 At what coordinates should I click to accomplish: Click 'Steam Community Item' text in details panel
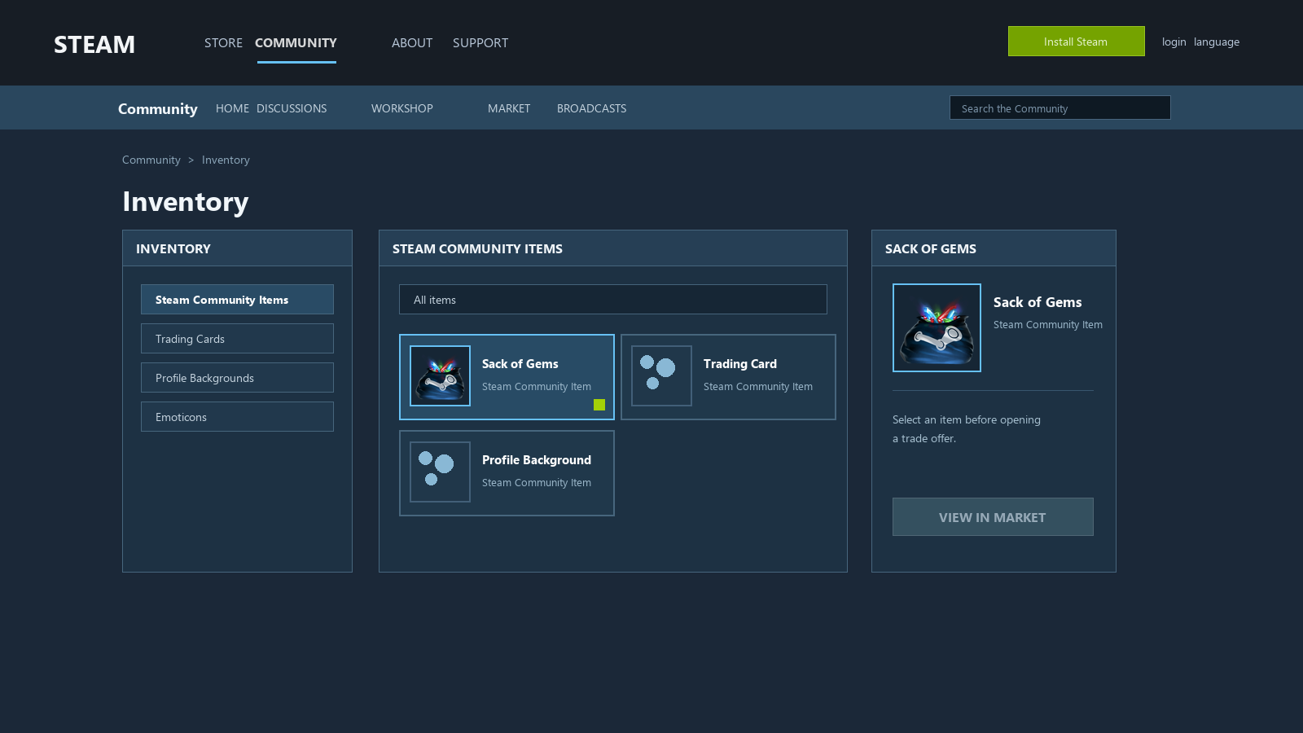[1048, 325]
